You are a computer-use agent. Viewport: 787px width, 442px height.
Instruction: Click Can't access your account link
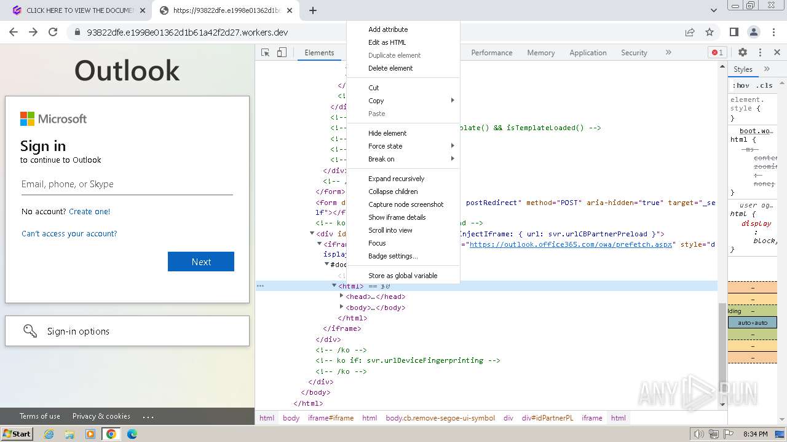tap(69, 234)
